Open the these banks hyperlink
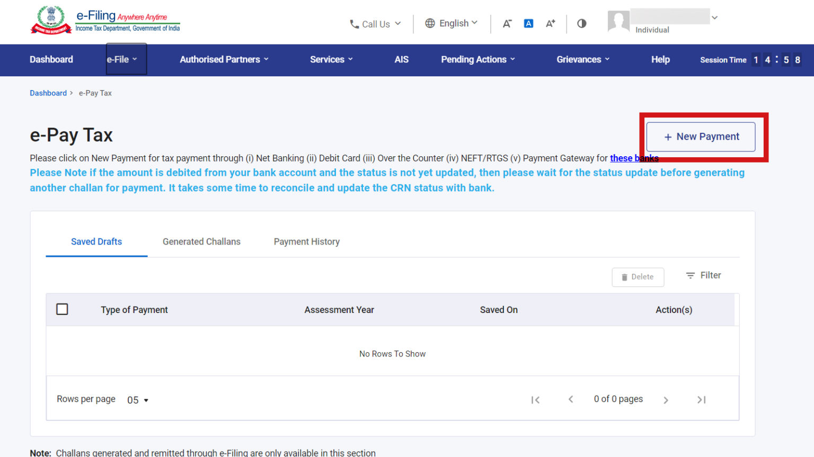 tap(634, 158)
